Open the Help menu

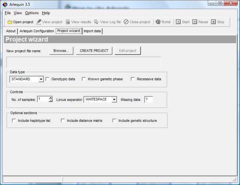(46, 13)
